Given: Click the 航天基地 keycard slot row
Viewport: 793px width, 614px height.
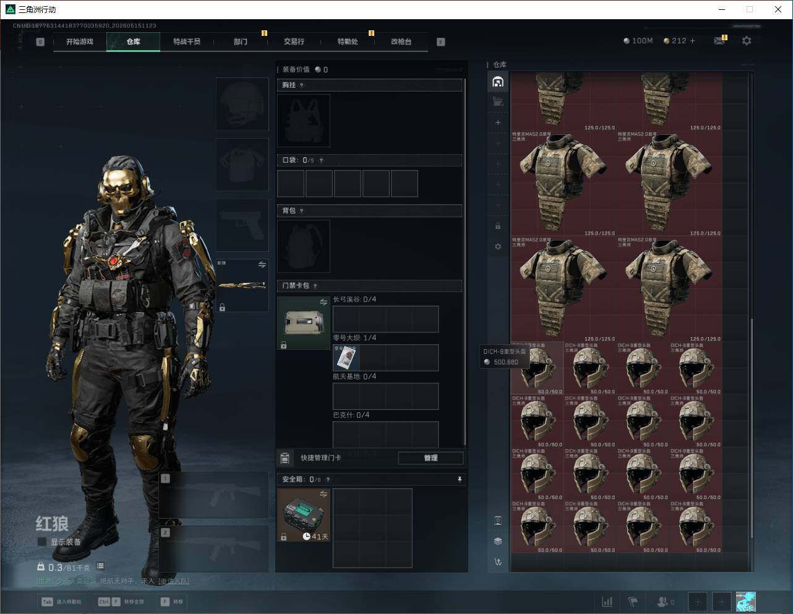Looking at the screenshot, I should pos(385,396).
